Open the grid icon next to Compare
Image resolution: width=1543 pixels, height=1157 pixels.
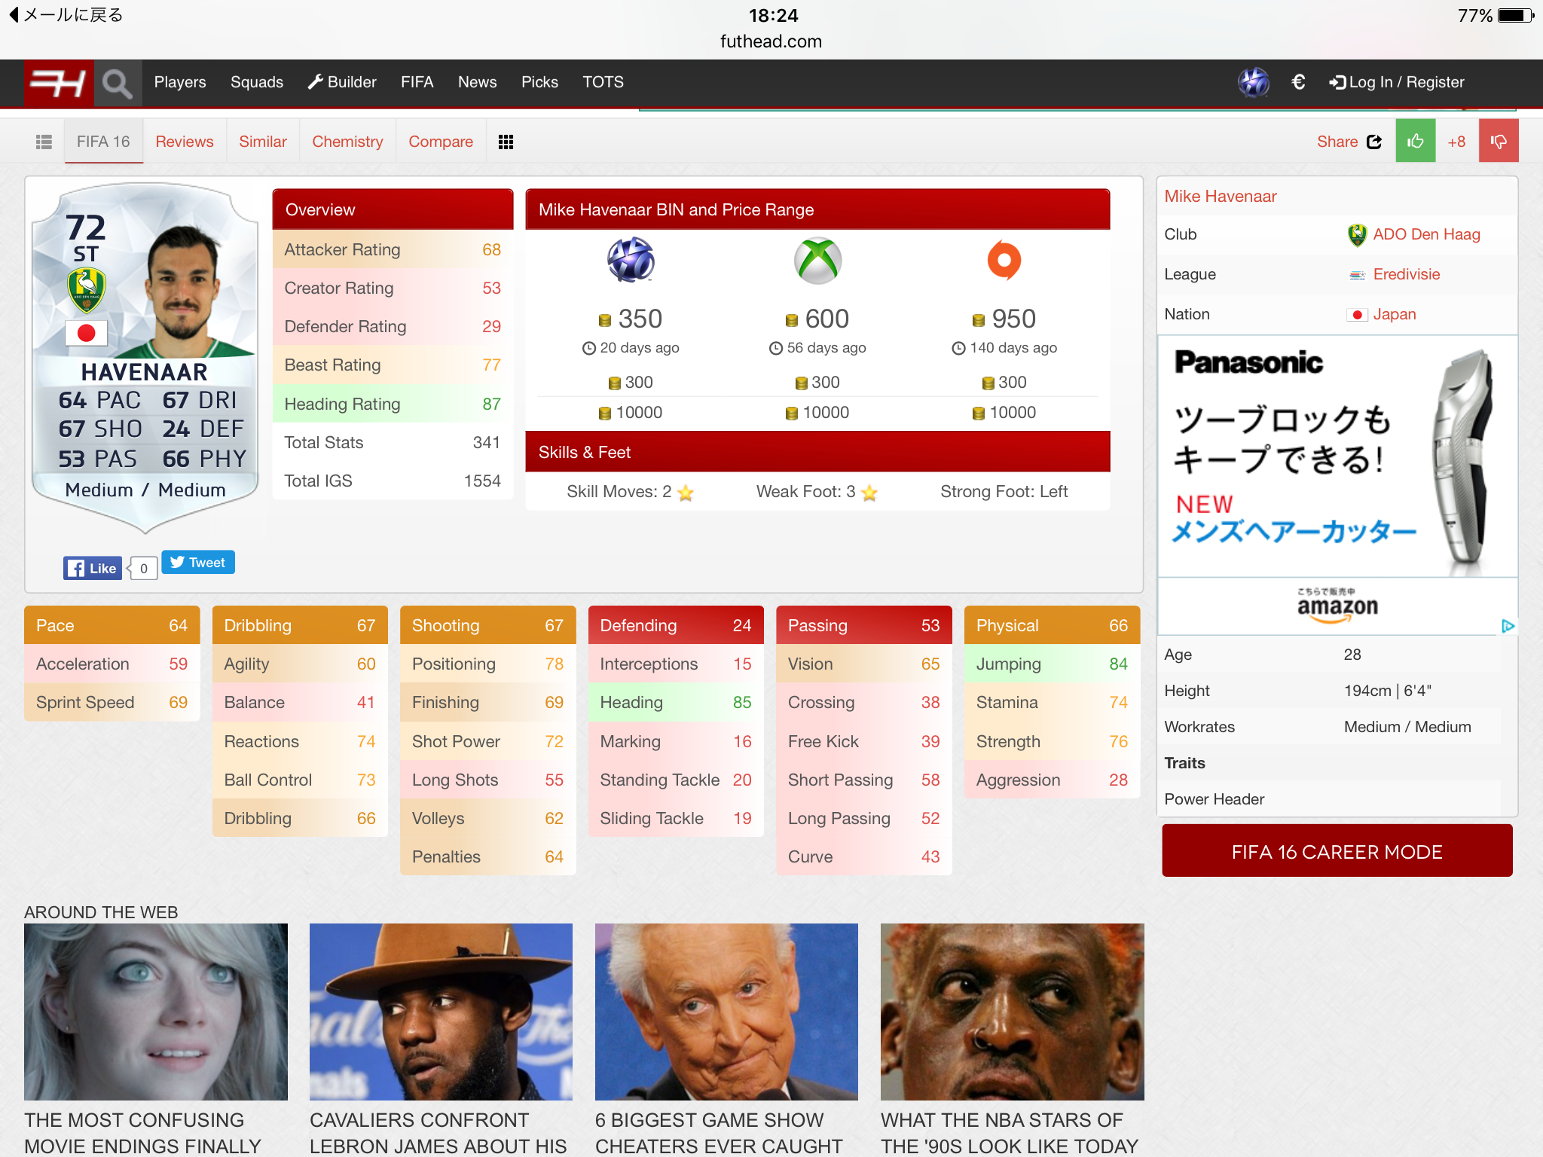pyautogui.click(x=506, y=142)
